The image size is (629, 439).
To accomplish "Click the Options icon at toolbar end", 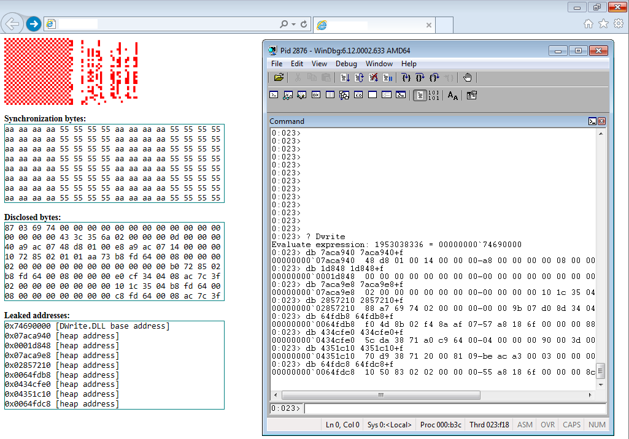I will point(471,95).
